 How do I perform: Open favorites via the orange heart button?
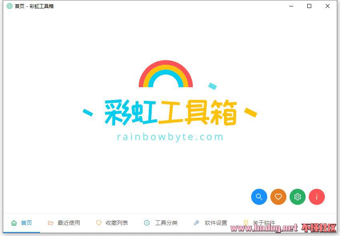coord(278,197)
